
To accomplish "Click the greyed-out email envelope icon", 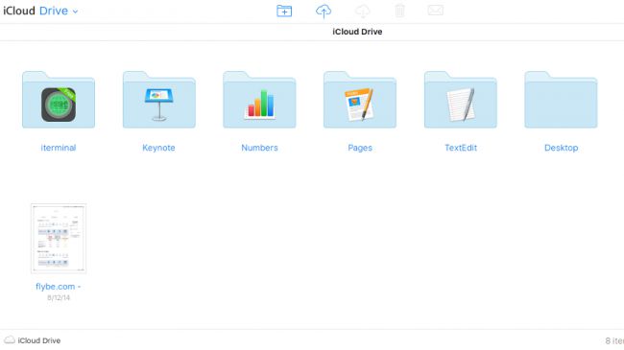I will click(x=436, y=11).
